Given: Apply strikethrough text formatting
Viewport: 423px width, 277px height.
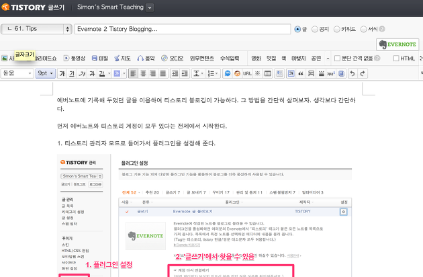Looking at the screenshot, I should (x=92, y=73).
